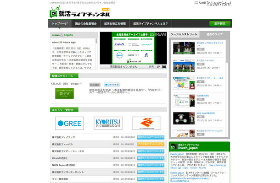Switch to the 過去のライブ tab
This screenshot has width=280, height=183.
click(x=214, y=34)
